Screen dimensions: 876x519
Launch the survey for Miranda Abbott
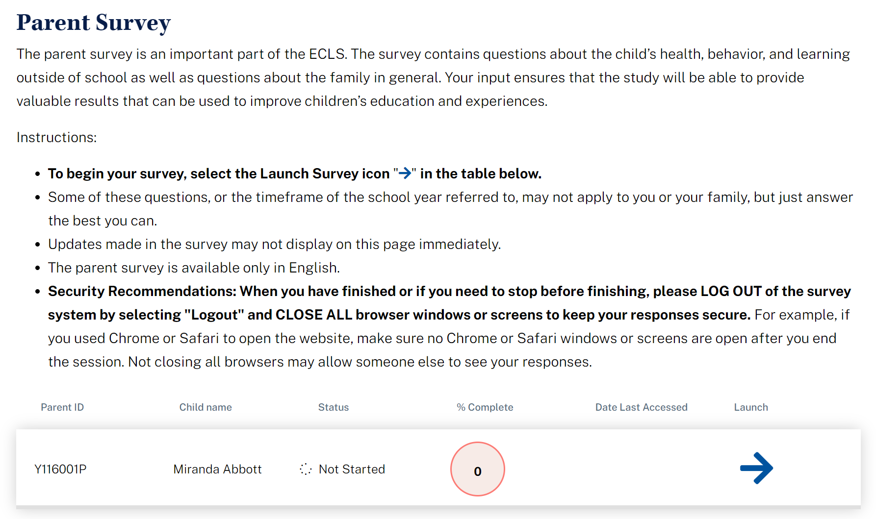click(x=756, y=468)
